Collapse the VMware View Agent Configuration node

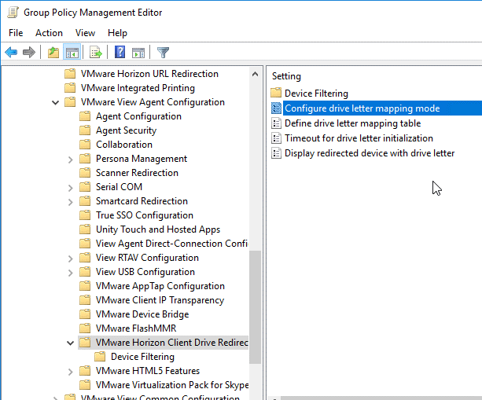(x=55, y=103)
